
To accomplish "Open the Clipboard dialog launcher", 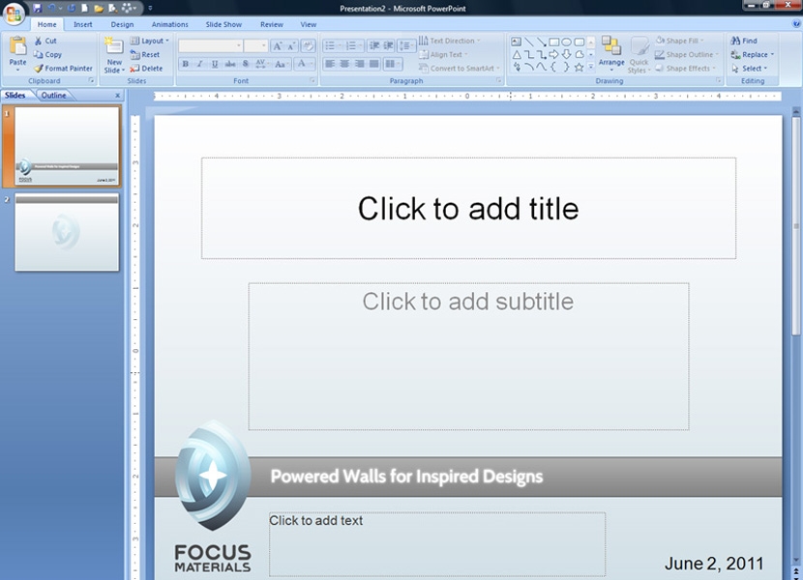I will click(x=92, y=80).
